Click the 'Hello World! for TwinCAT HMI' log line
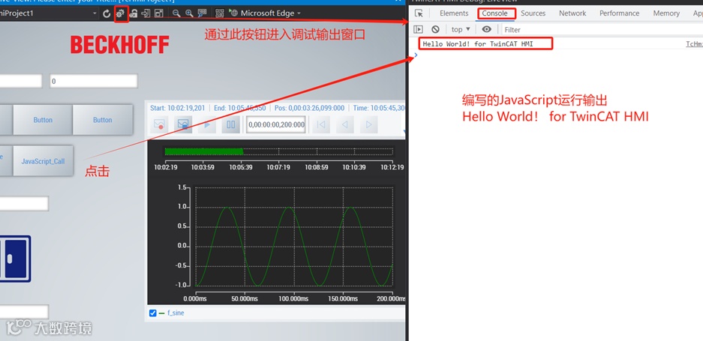 coord(478,43)
